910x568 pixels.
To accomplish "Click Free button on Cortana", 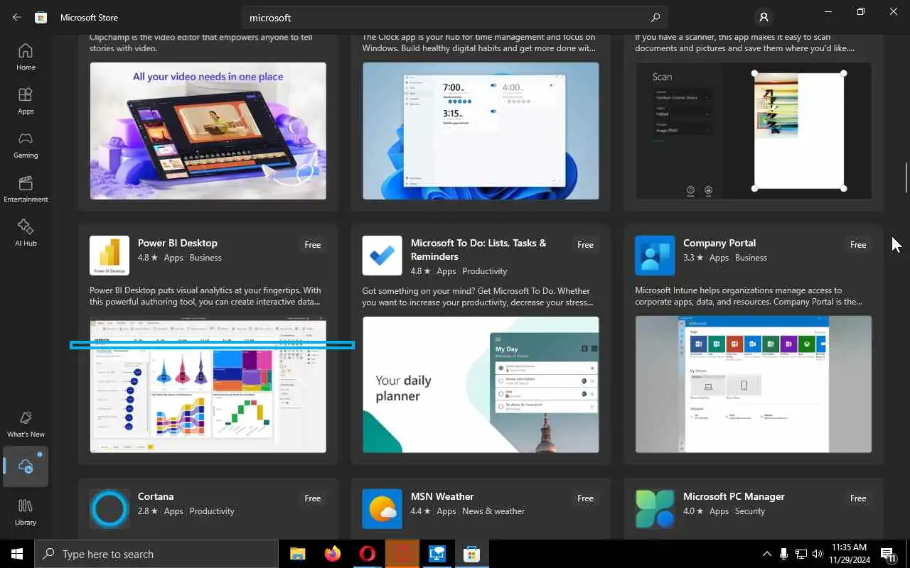I will 313,498.
